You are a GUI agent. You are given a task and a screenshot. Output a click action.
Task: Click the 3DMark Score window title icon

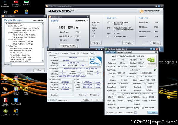coord(50,17)
